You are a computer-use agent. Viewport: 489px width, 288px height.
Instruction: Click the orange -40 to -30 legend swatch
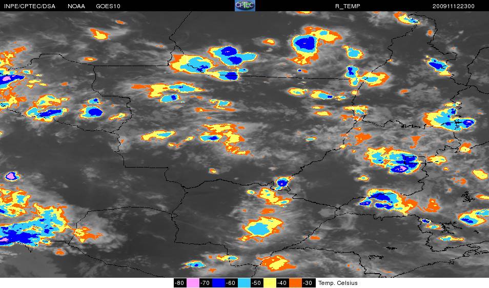pyautogui.click(x=295, y=283)
